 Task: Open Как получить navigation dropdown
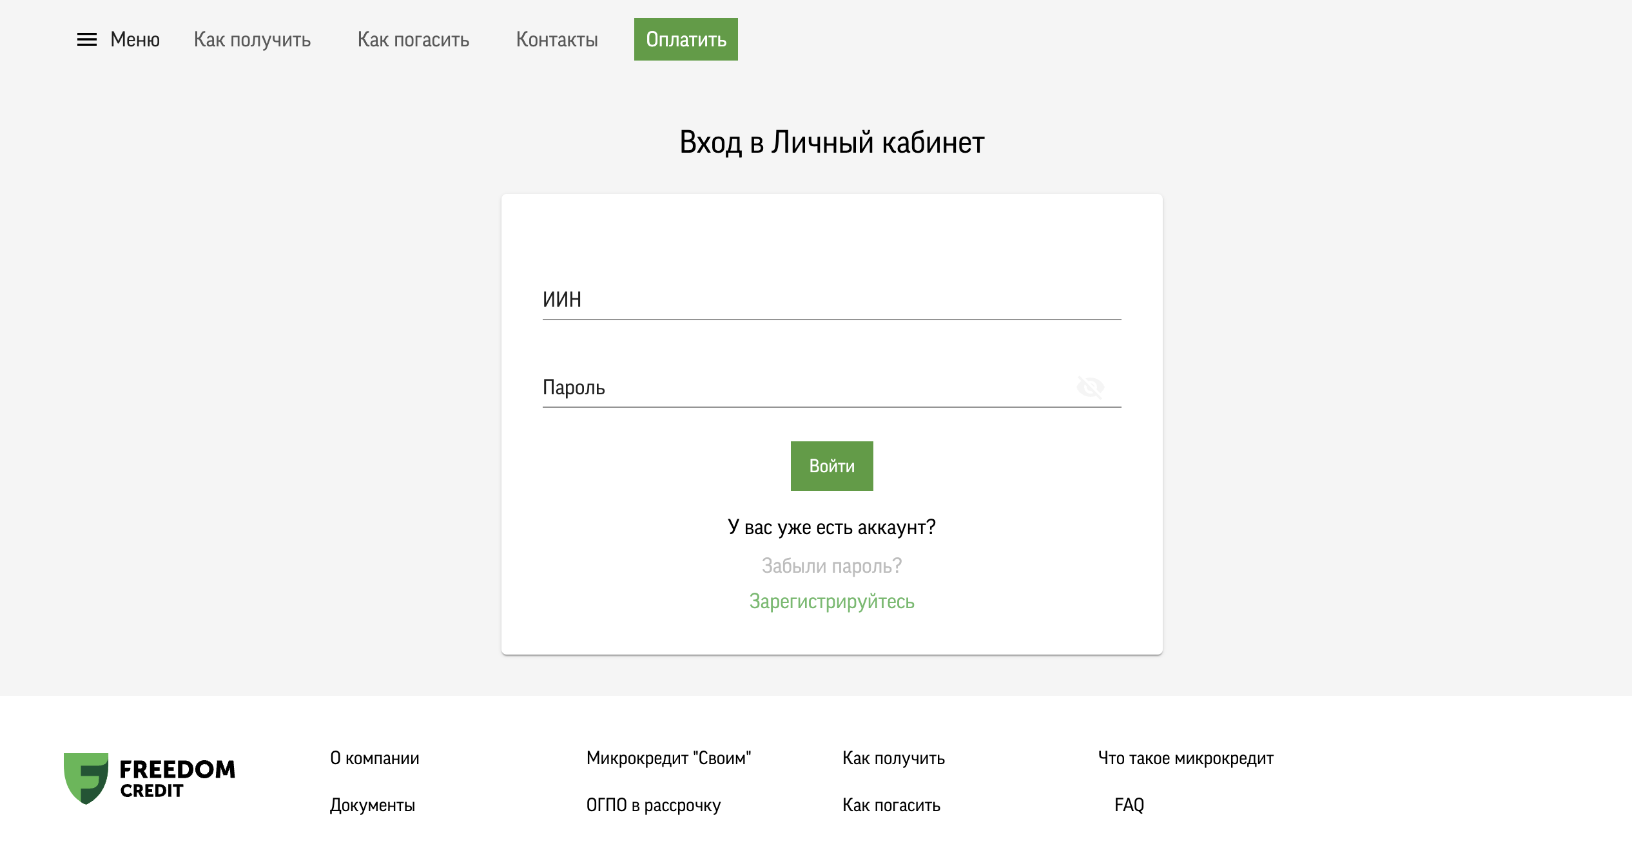point(251,39)
